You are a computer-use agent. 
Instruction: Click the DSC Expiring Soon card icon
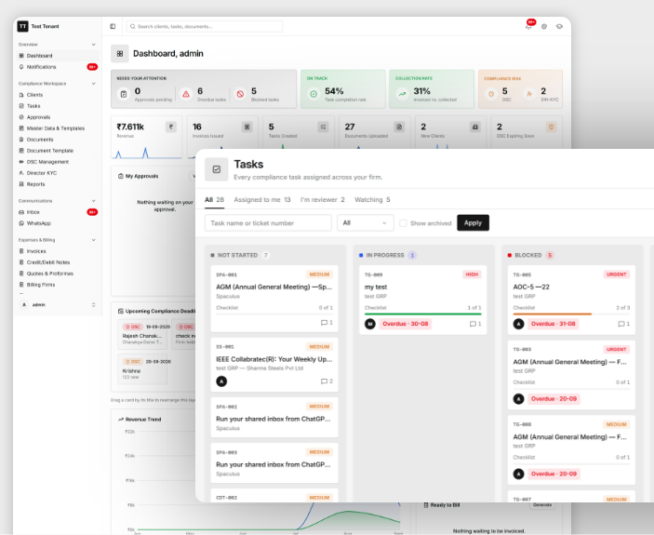point(551,127)
